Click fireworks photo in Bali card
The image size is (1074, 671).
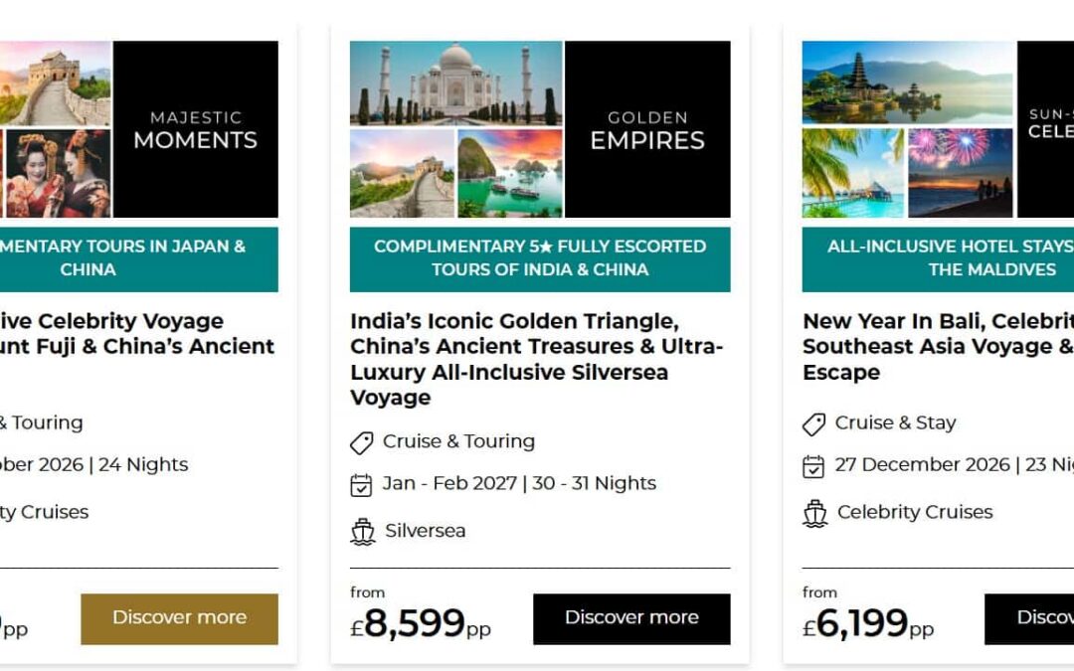[x=960, y=173]
